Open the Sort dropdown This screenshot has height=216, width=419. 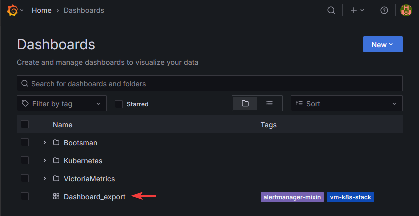[x=346, y=103]
